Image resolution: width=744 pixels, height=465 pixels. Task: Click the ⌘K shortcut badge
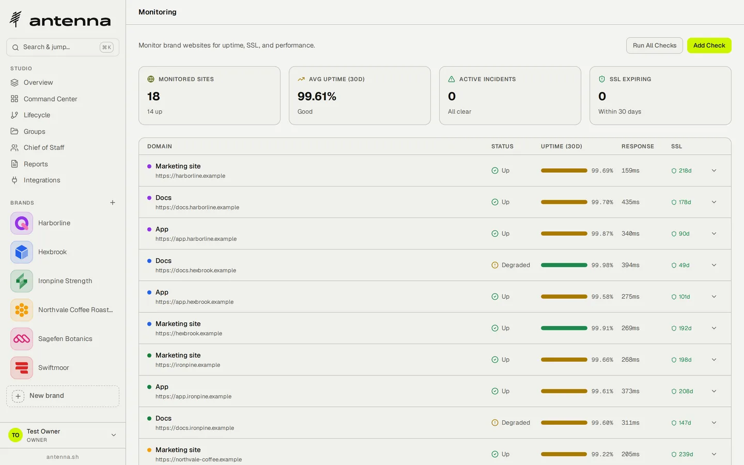[x=106, y=47]
